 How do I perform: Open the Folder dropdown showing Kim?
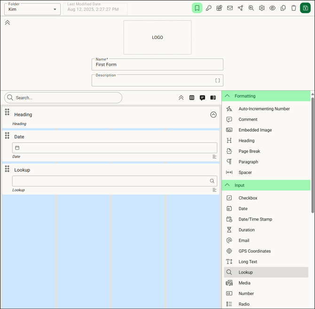[x=32, y=9]
